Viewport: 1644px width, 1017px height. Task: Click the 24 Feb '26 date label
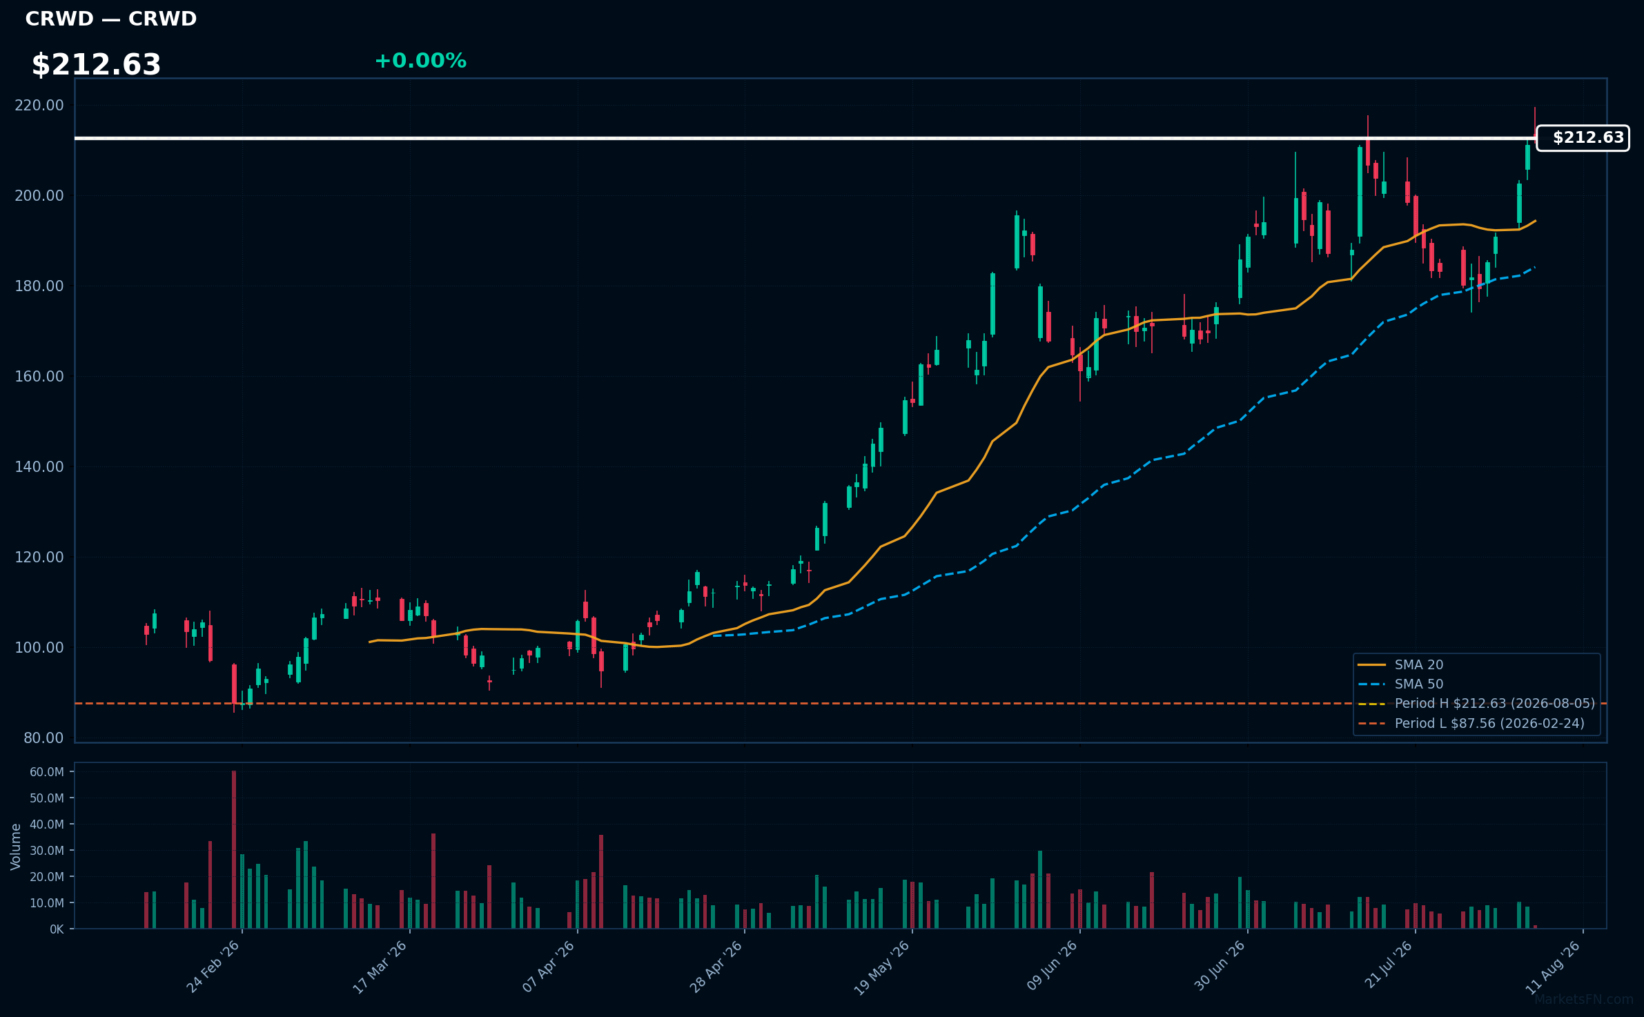coord(213,967)
